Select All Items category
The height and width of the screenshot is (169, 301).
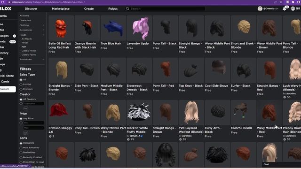24,15
